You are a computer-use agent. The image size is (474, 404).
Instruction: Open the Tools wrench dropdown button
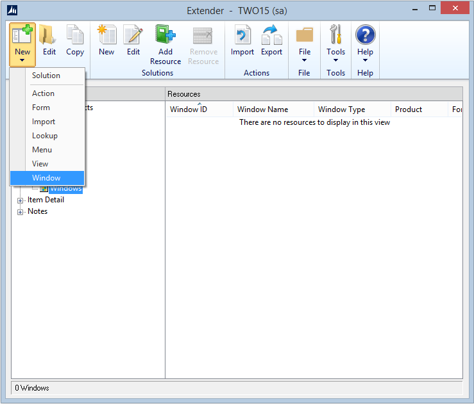(335, 44)
